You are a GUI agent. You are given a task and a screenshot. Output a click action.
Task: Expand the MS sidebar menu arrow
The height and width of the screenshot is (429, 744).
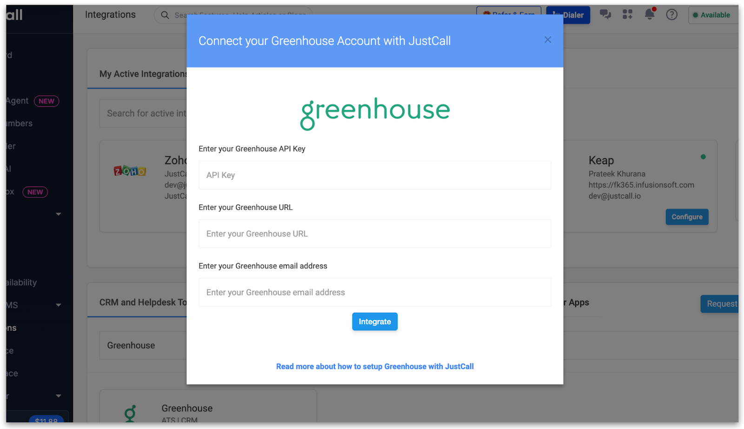[59, 305]
